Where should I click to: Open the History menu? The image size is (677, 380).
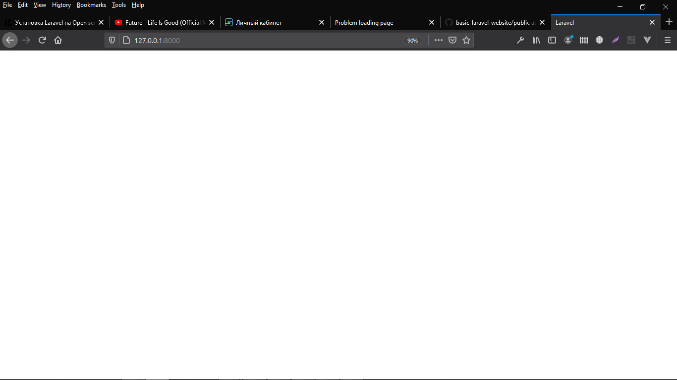coord(61,5)
